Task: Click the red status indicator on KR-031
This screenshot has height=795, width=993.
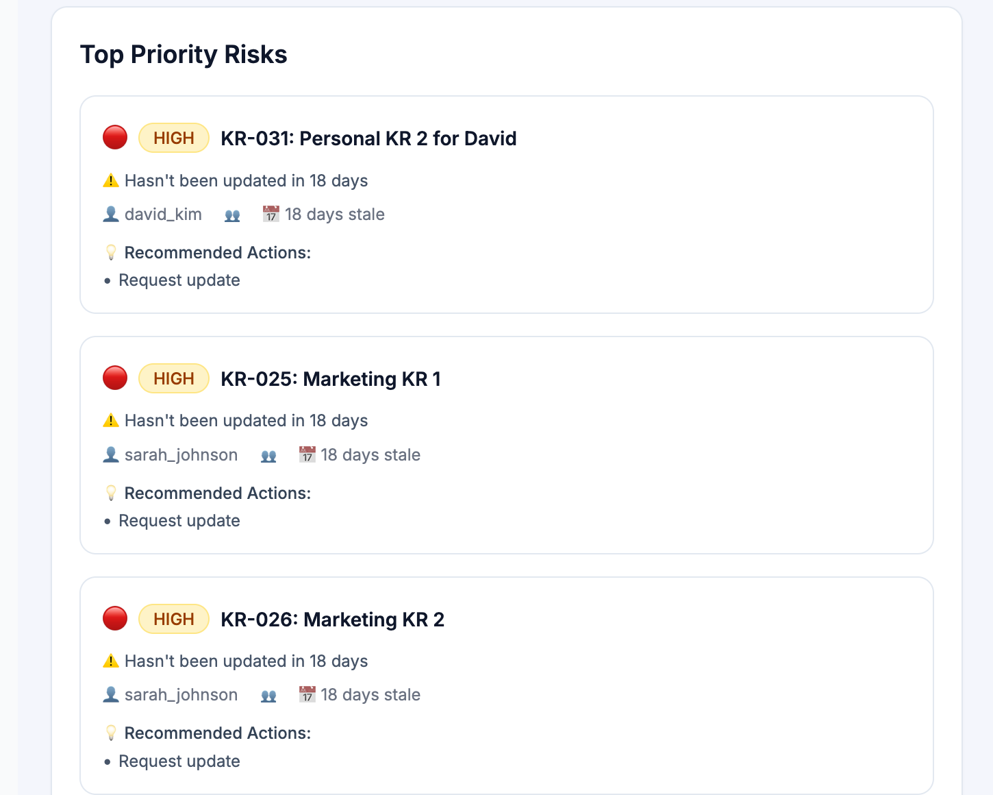Action: [x=114, y=137]
